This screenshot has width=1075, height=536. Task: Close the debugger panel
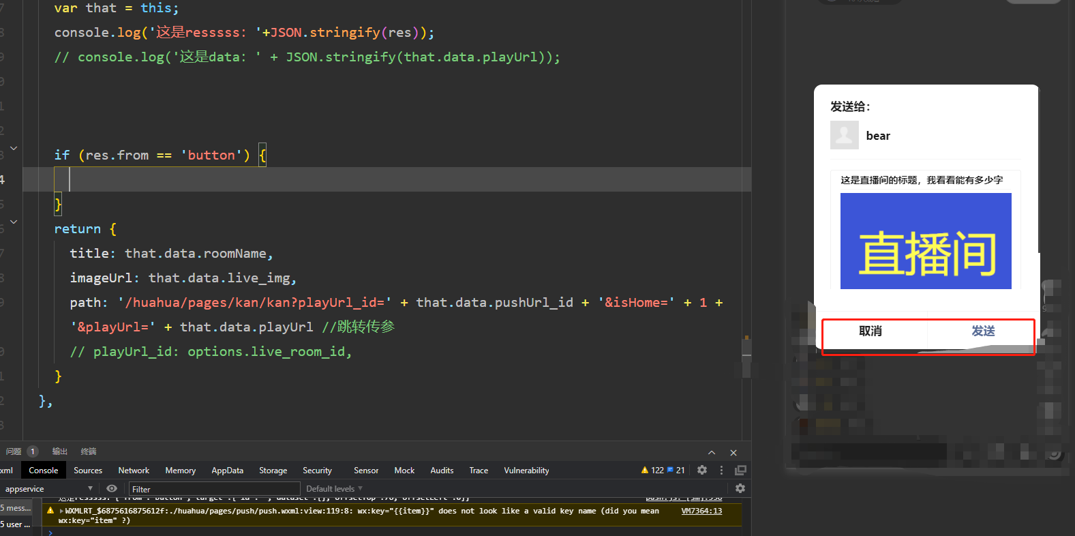[x=733, y=452]
